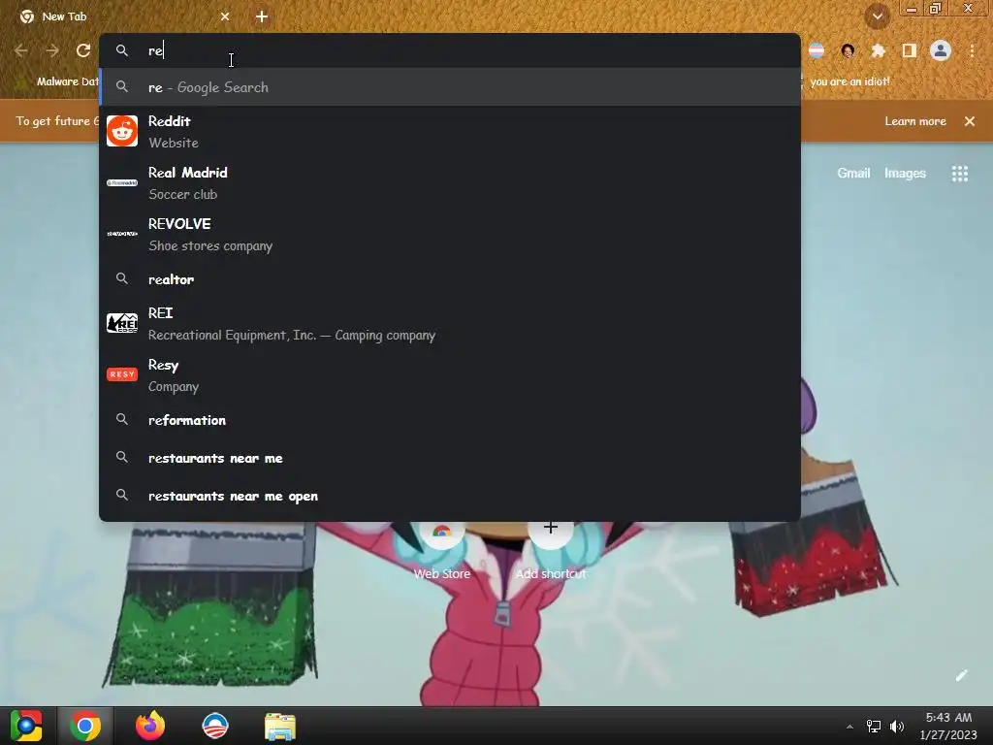This screenshot has height=745, width=993.
Task: Open the tab search dropdown arrow
Action: click(x=878, y=16)
